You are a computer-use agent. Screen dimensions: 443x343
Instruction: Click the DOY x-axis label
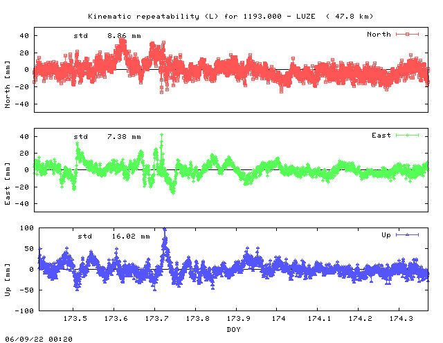point(234,329)
